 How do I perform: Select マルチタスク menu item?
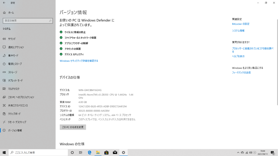tap(14, 89)
